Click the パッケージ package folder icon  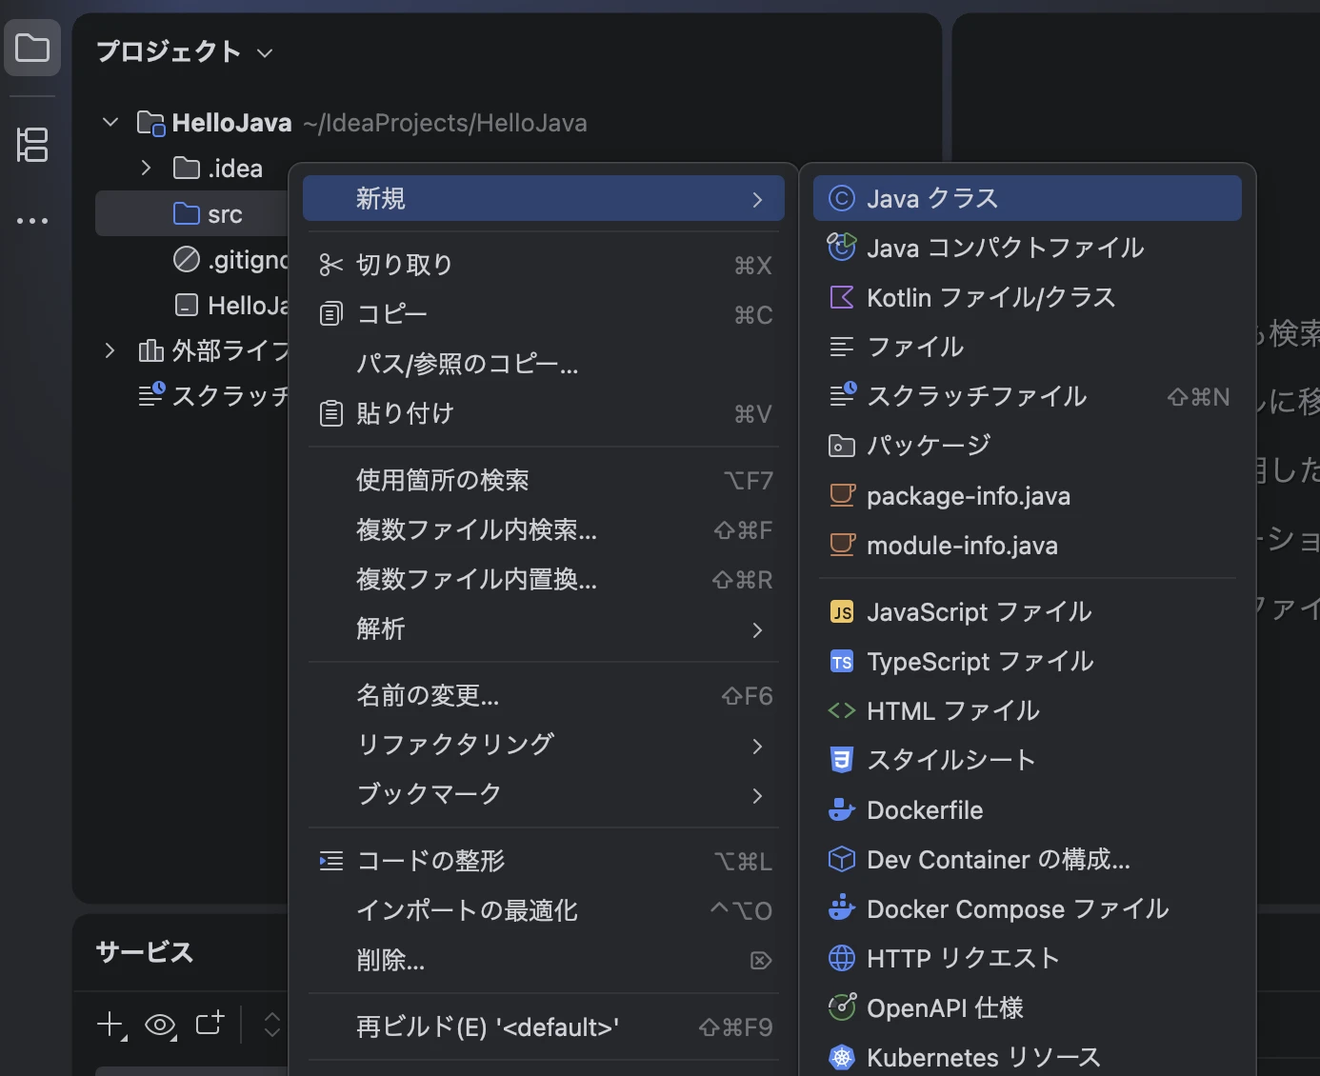click(x=842, y=446)
